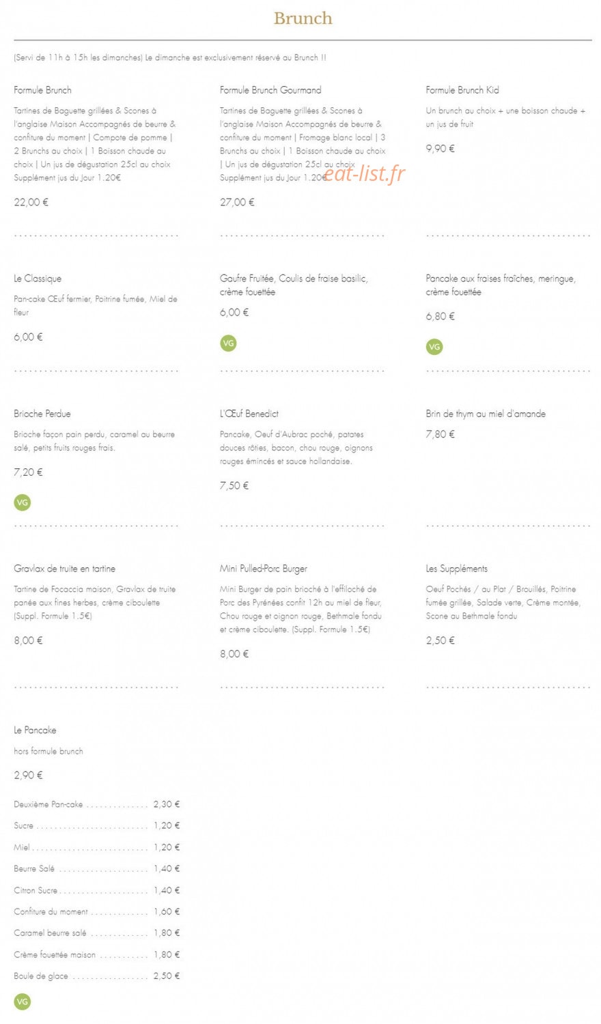Open the Mini Pulled-Porc Burger item

pos(264,569)
